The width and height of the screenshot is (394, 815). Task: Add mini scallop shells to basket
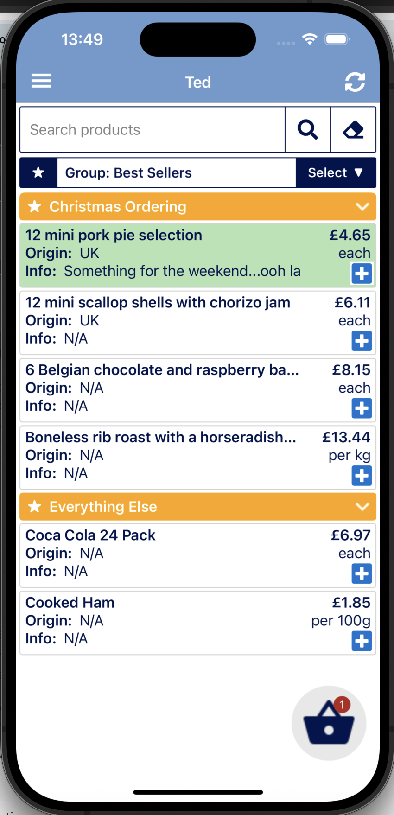(362, 341)
